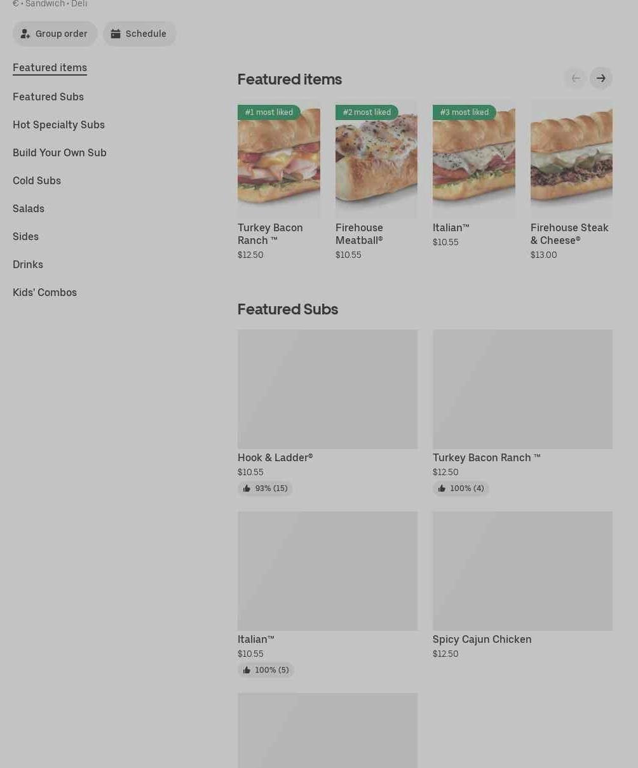
Task: Click the Group order person icon
Action: pyautogui.click(x=25, y=34)
